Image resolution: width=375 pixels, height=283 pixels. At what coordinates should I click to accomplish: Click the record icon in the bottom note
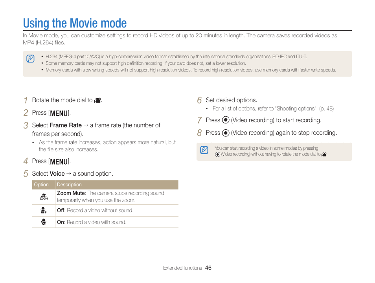(x=217, y=154)
